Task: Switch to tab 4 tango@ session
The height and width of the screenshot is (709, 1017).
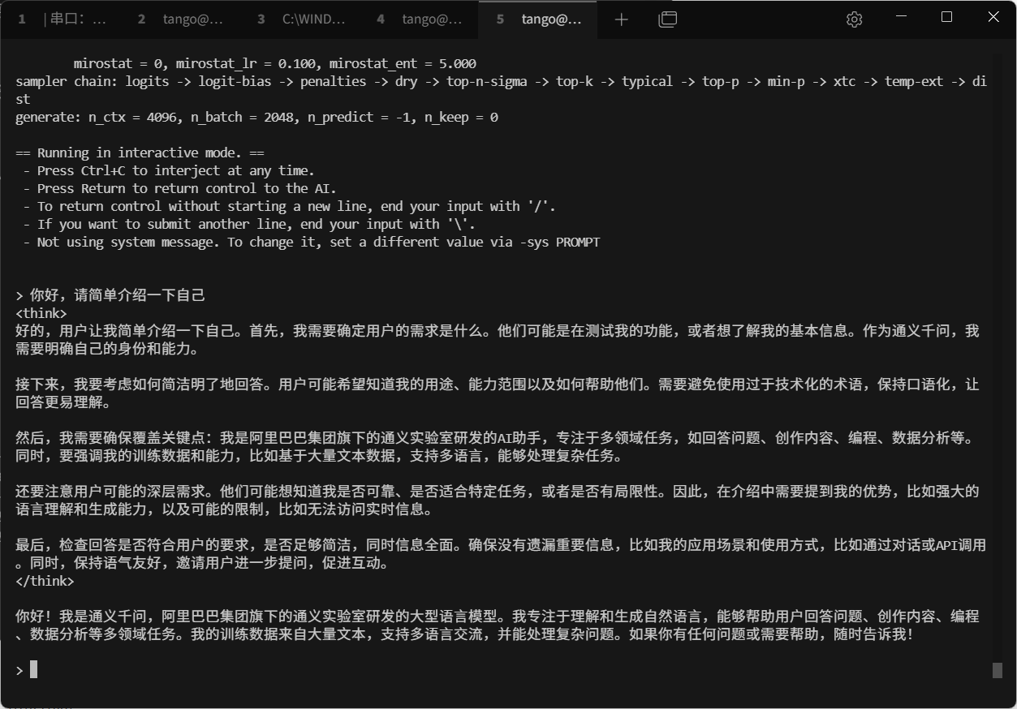Action: point(420,19)
